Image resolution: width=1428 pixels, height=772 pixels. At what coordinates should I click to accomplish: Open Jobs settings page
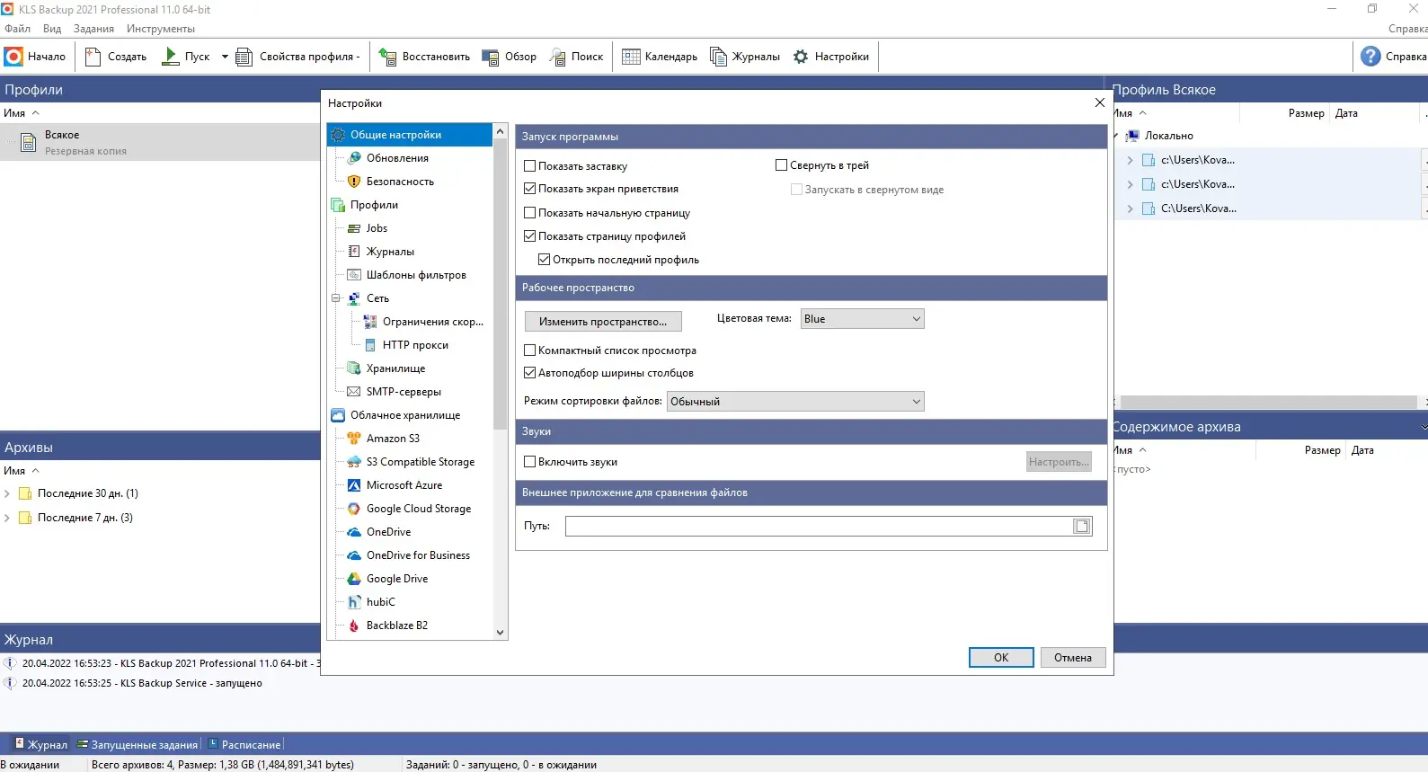pos(377,228)
